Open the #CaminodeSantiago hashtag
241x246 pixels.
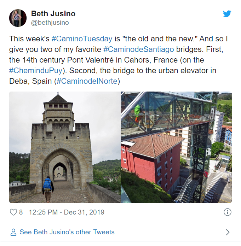pyautogui.click(x=139, y=49)
